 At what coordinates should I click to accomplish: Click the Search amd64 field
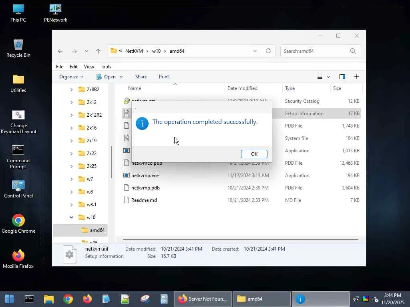321,51
